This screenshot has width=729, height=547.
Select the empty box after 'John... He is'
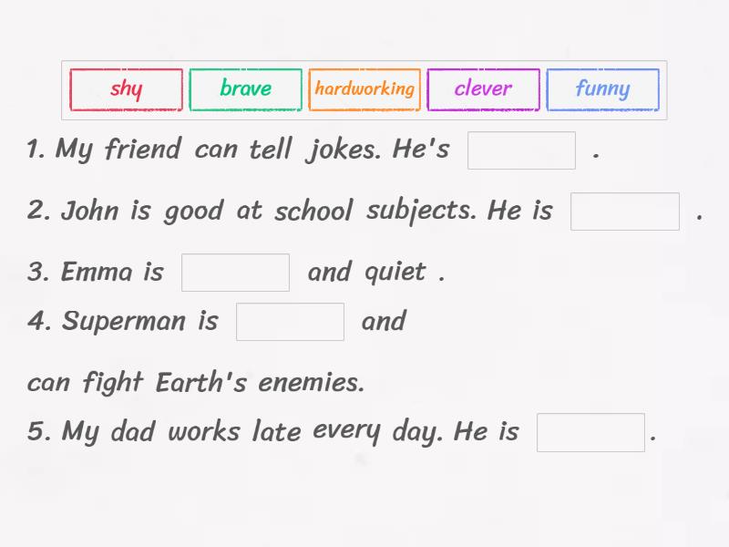(x=624, y=212)
